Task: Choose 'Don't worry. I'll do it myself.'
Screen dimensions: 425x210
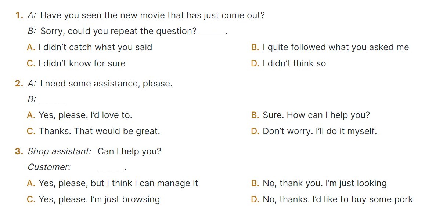Action: [314, 131]
